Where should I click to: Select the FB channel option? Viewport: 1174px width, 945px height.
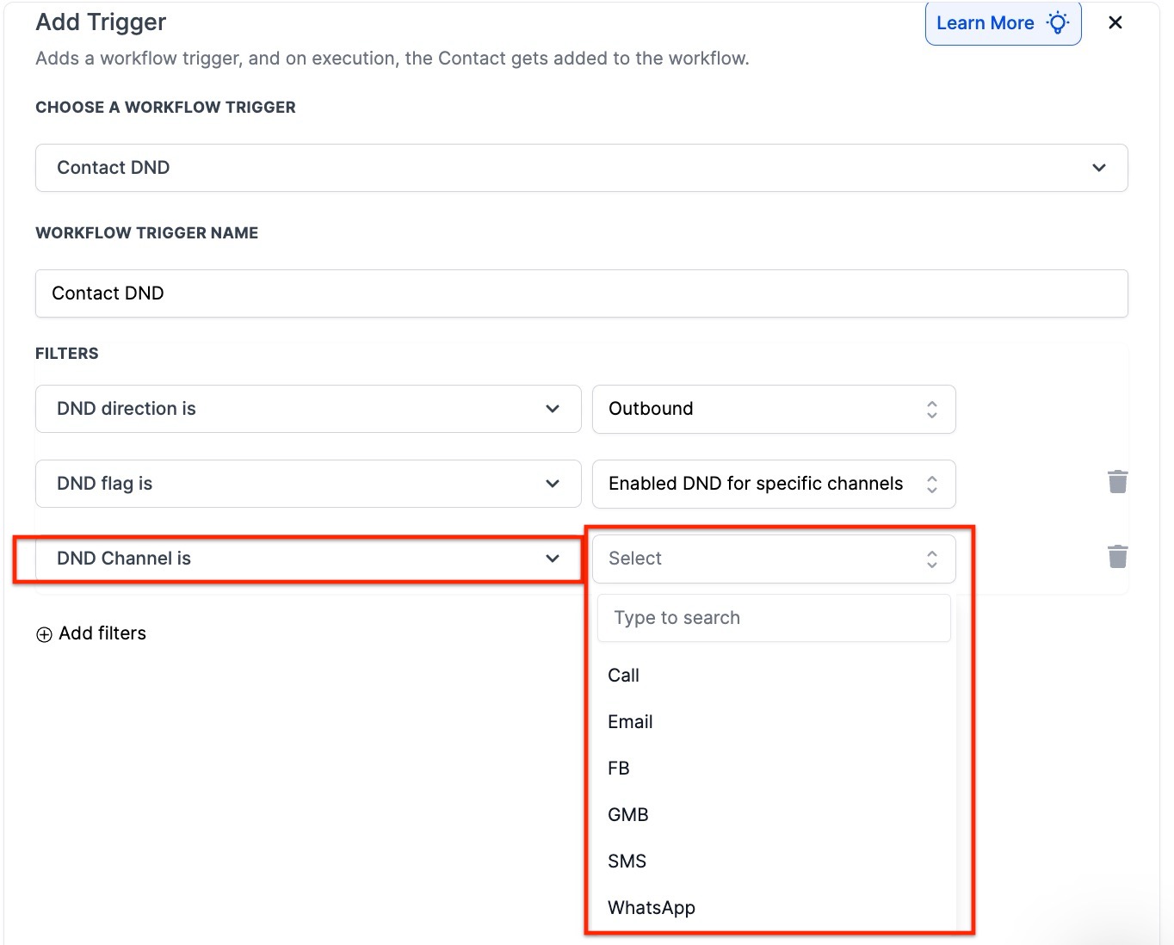pyautogui.click(x=619, y=769)
